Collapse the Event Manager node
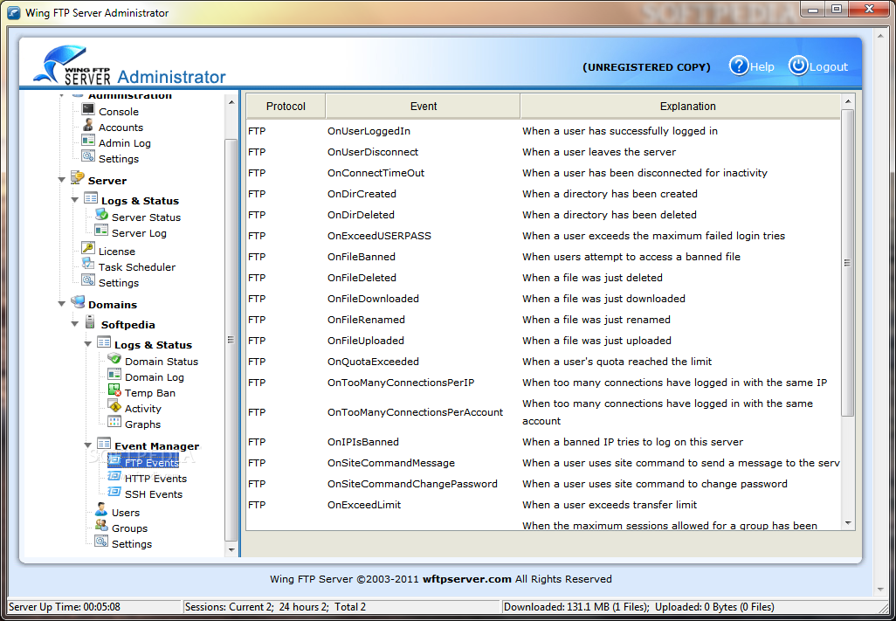The width and height of the screenshot is (896, 621). coord(88,445)
